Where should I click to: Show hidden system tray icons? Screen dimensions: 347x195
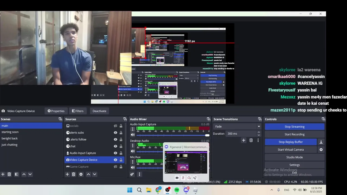(x=272, y=190)
